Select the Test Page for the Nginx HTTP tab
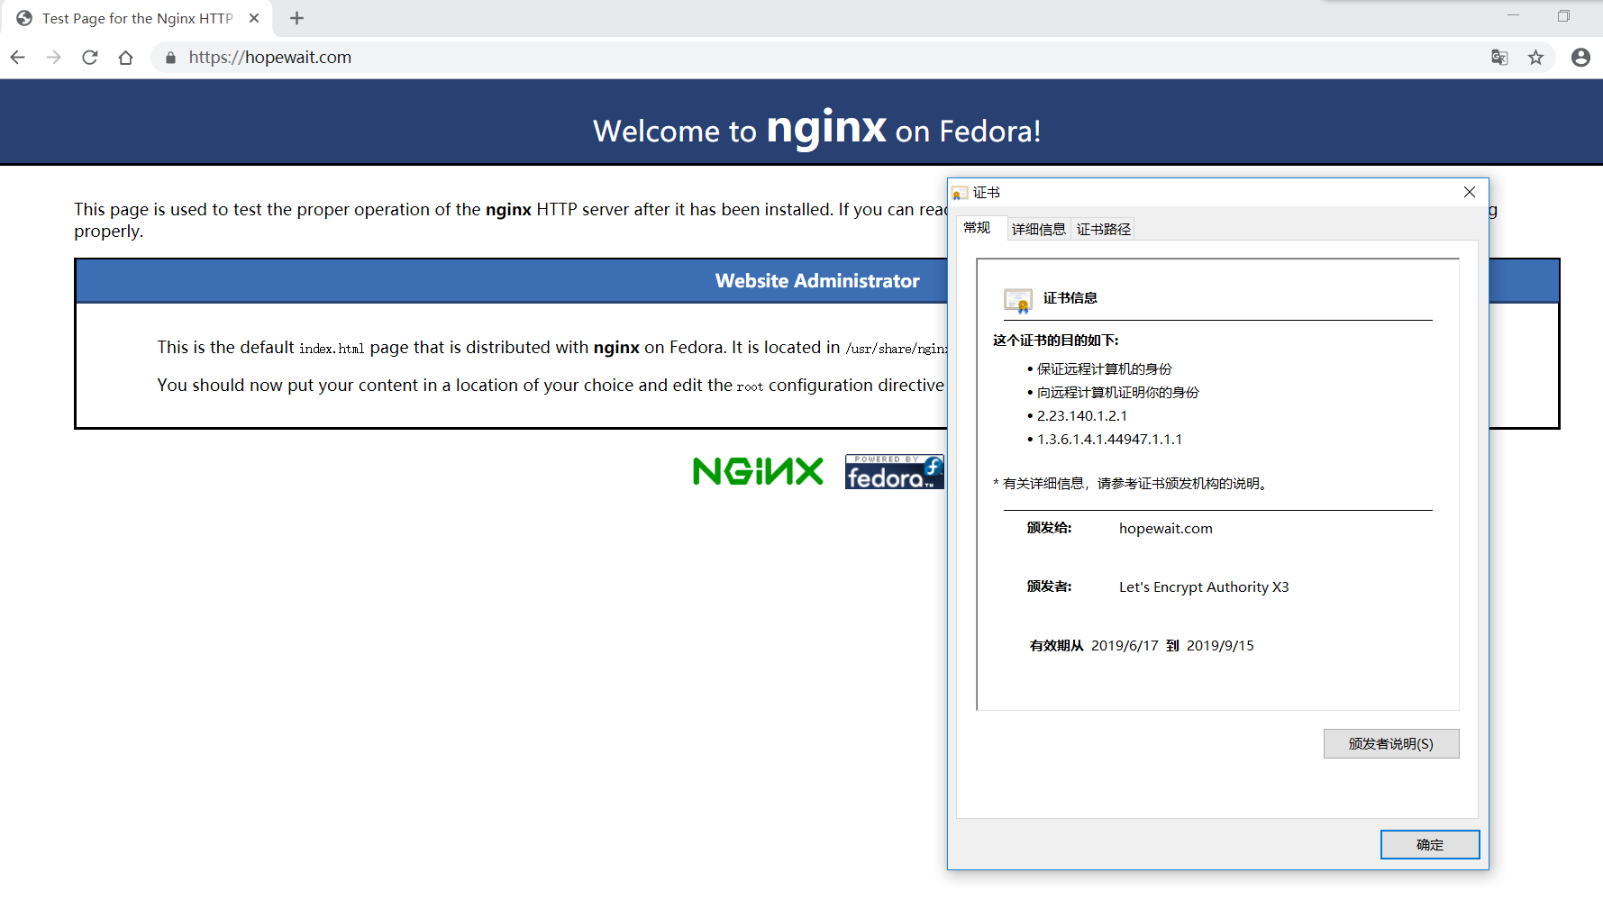Viewport: 1603px width, 900px height. (x=137, y=18)
